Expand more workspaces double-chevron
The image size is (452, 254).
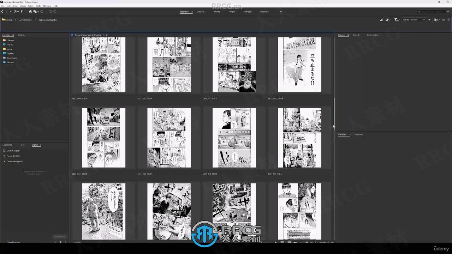281,12
